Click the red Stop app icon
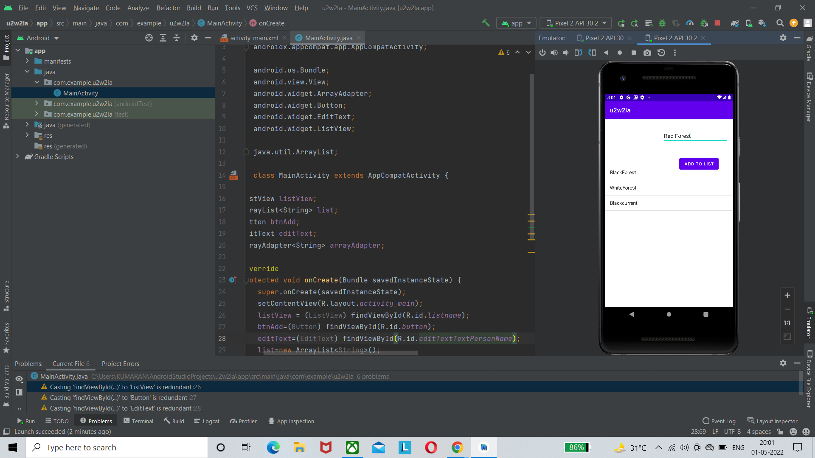This screenshot has width=815, height=458. (717, 23)
